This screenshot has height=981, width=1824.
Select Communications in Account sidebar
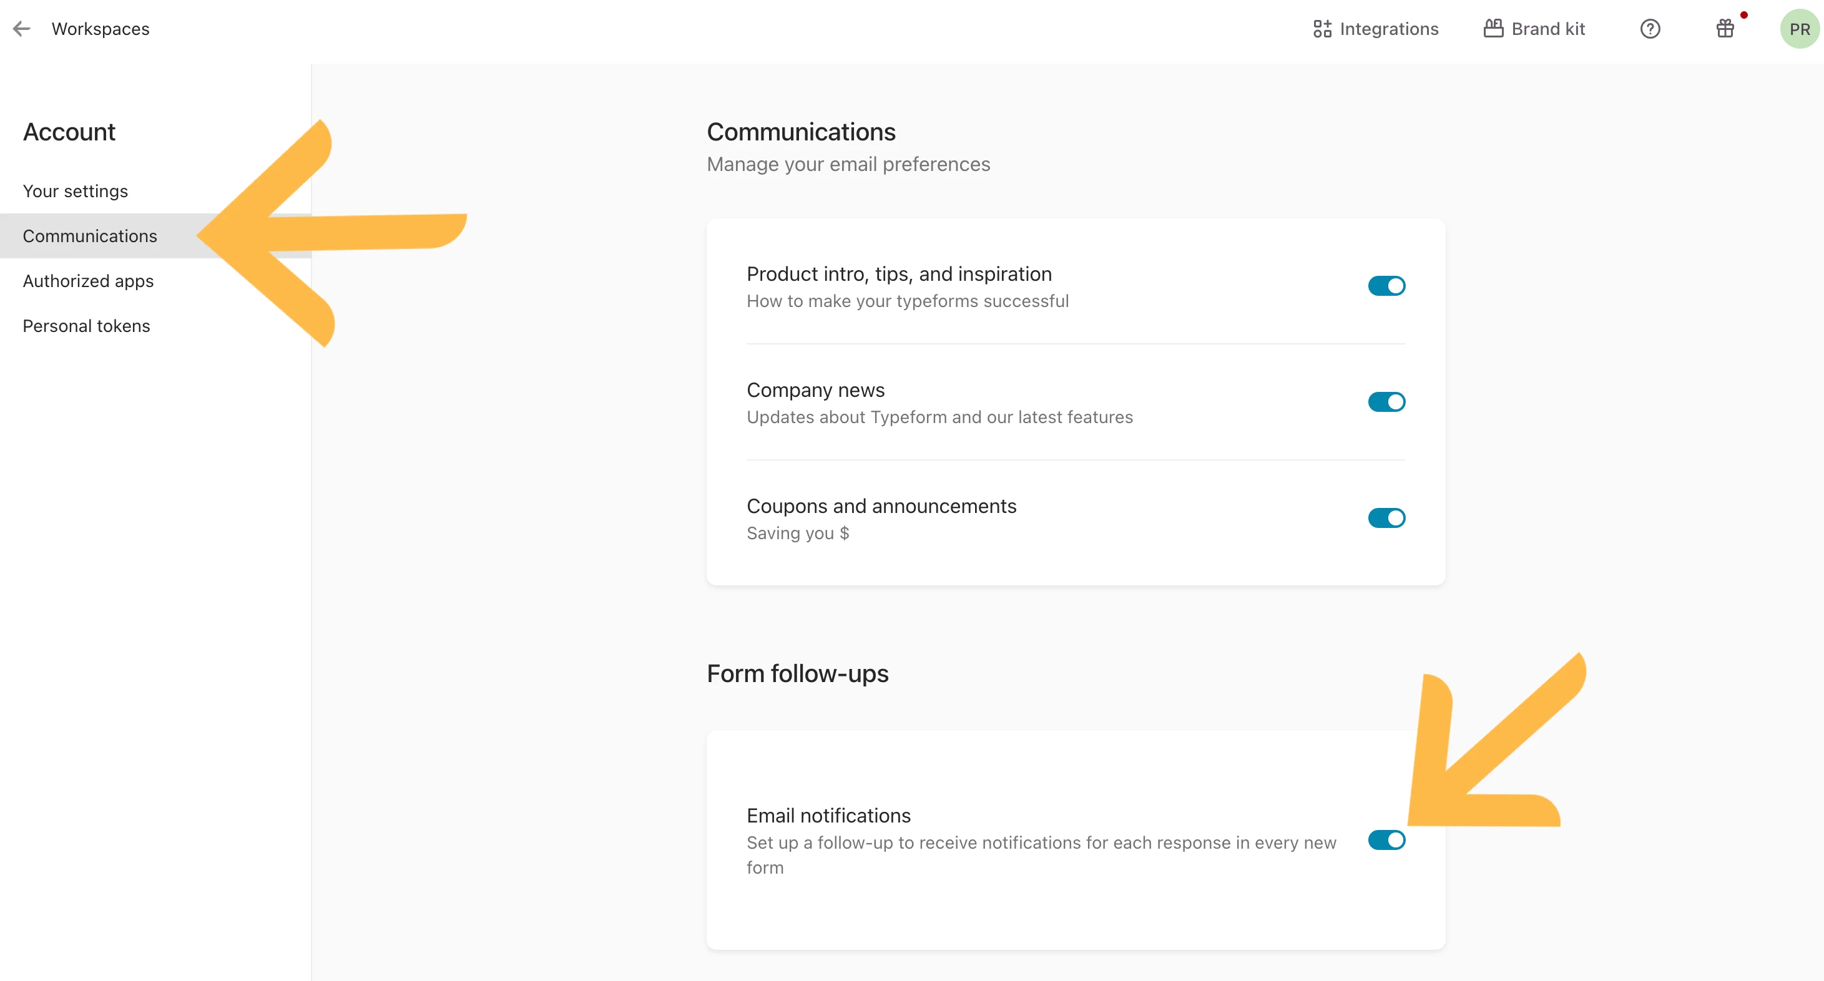tap(90, 236)
